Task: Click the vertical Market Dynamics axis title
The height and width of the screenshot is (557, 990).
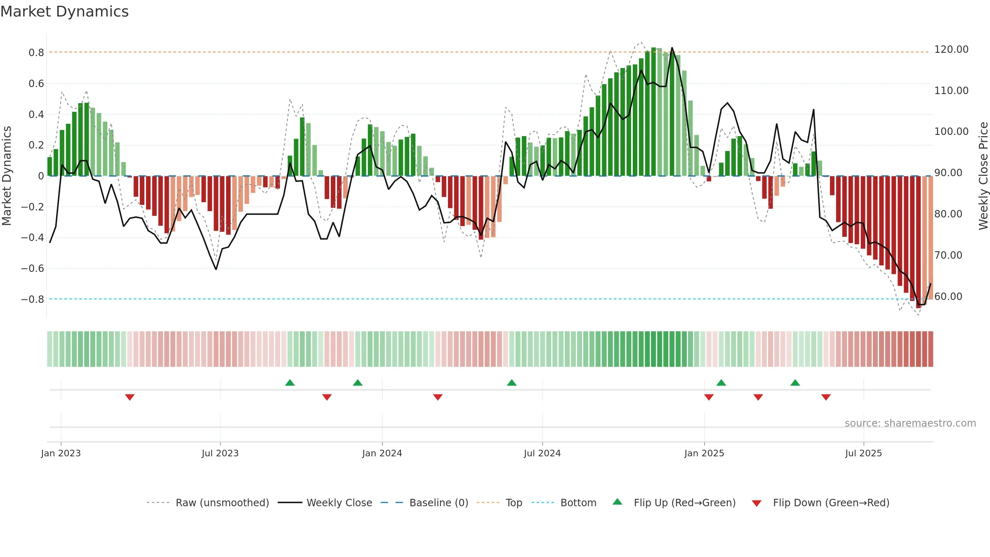Action: [x=7, y=176]
